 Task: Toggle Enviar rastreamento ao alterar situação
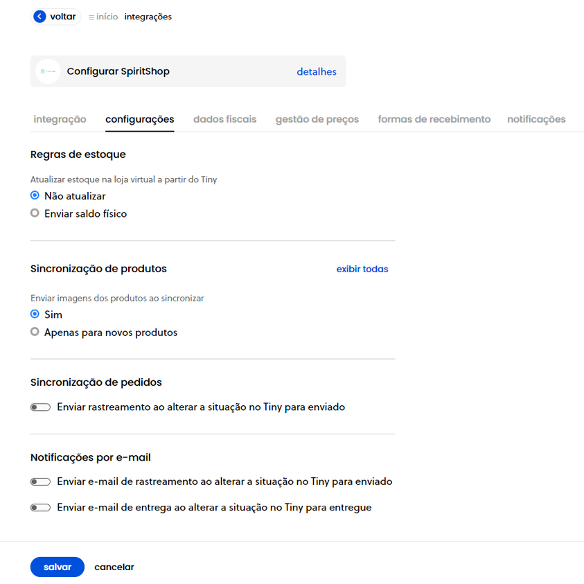(40, 407)
